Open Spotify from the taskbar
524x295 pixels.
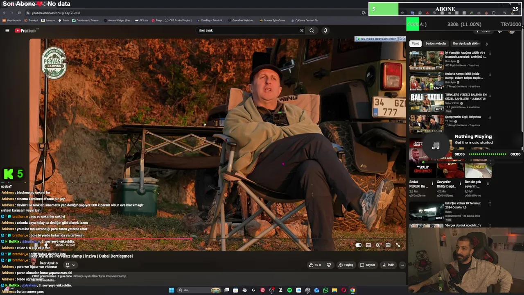(x=289, y=290)
